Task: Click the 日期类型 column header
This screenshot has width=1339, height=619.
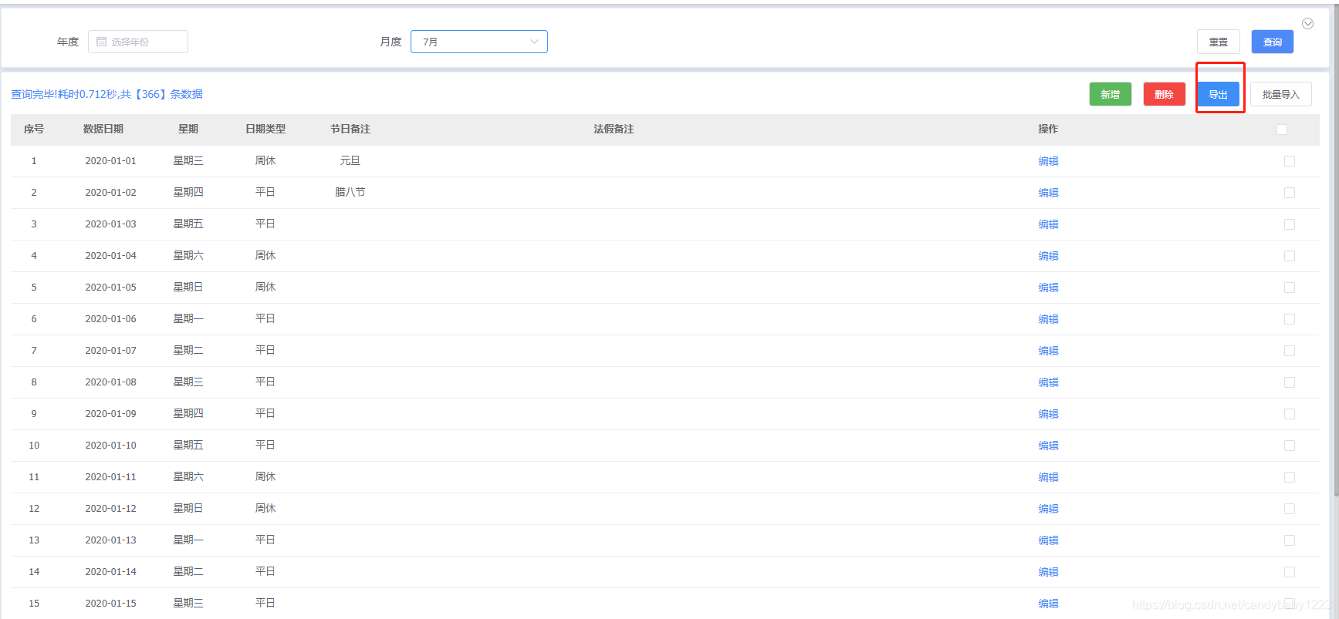Action: tap(265, 130)
